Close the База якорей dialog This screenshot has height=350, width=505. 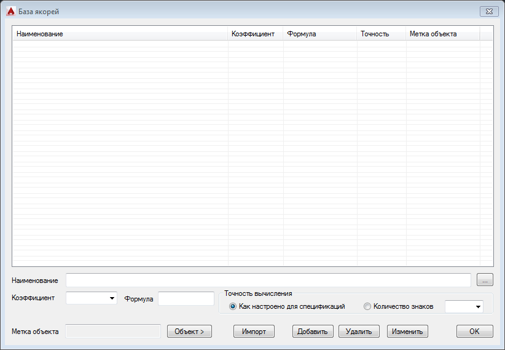(x=489, y=11)
